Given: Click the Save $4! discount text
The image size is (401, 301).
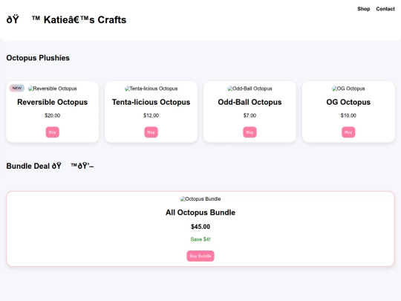Looking at the screenshot, I should [200, 239].
